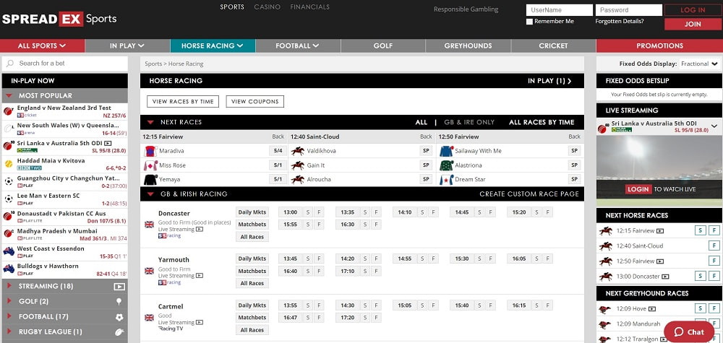This screenshot has height=343, width=723.
Task: Open the Horse Racing dropdown menu
Action: coord(213,45)
